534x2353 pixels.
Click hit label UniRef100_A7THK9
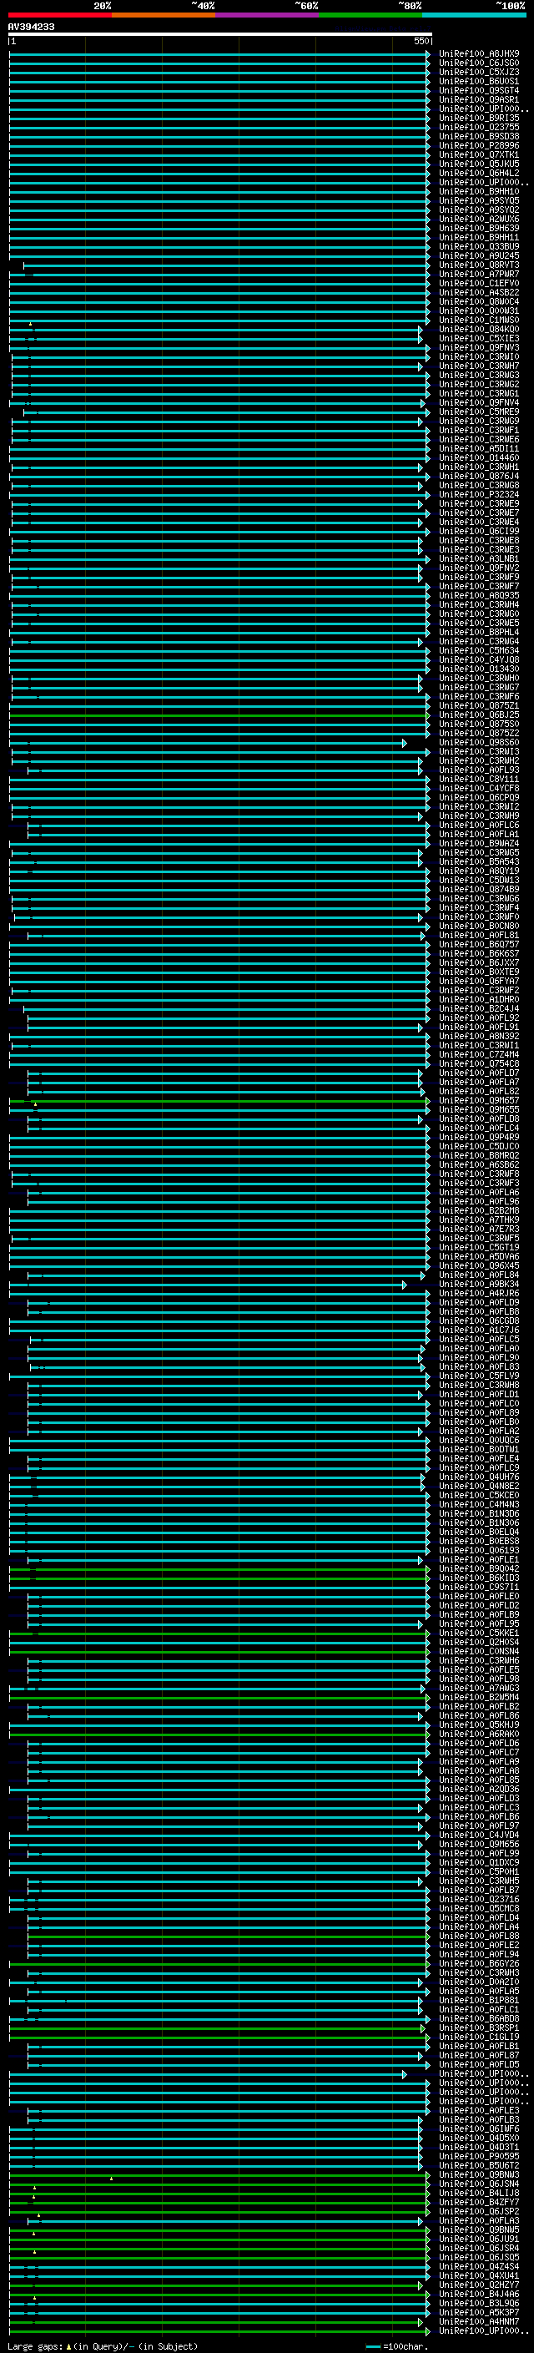[x=479, y=1219]
